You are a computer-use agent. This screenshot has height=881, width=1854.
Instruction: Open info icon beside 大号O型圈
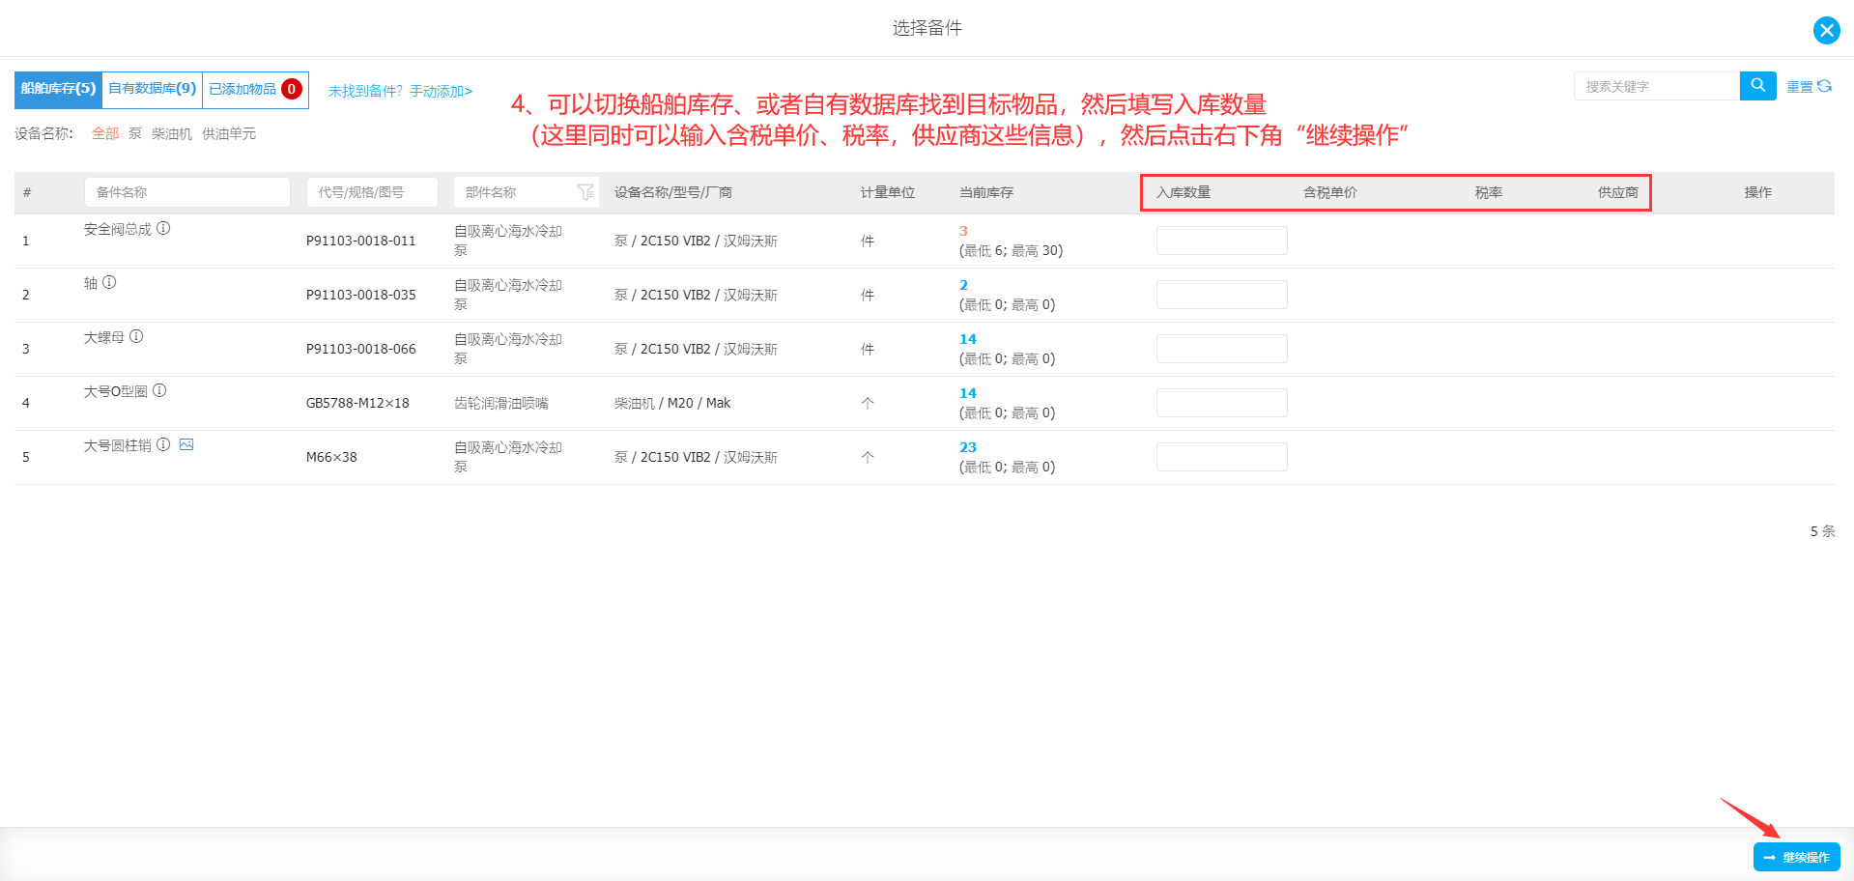coord(159,390)
